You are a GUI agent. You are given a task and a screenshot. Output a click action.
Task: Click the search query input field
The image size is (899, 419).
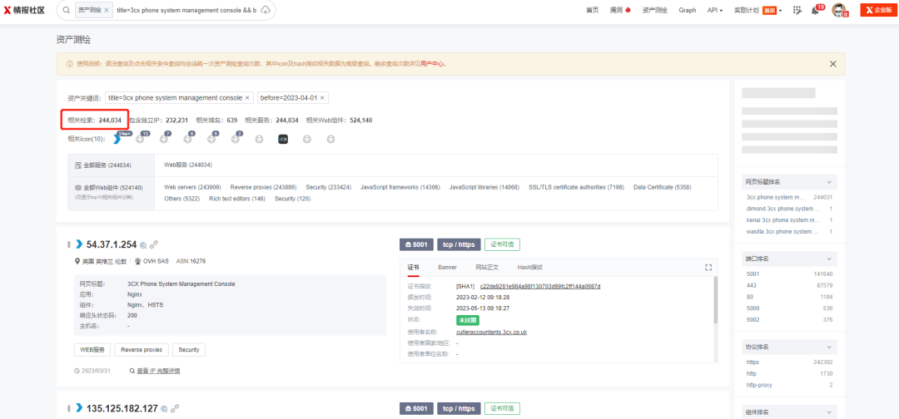[x=186, y=10]
